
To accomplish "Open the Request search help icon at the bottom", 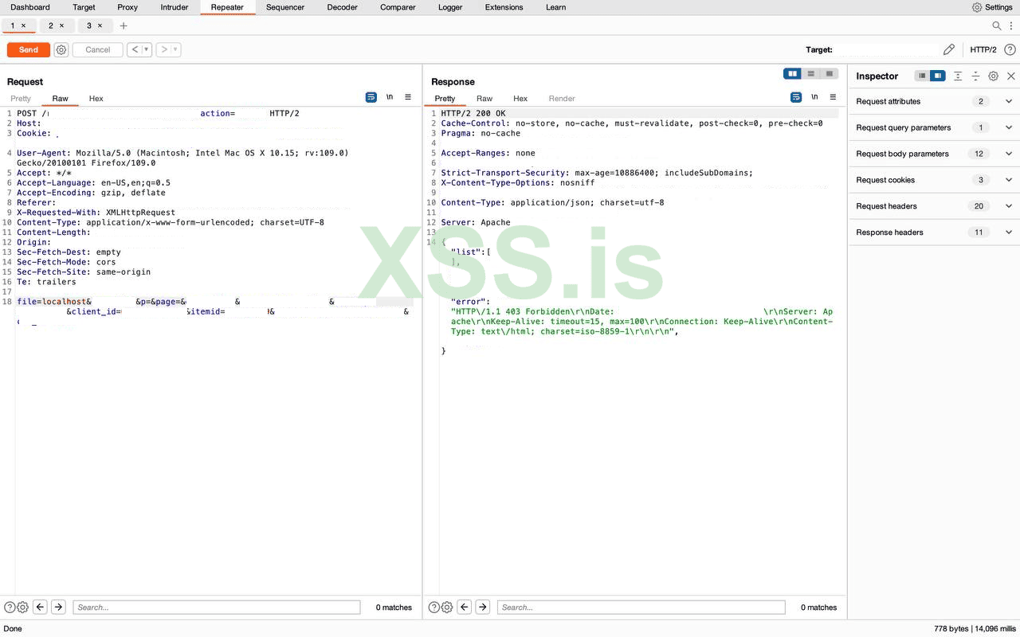I will (x=10, y=607).
